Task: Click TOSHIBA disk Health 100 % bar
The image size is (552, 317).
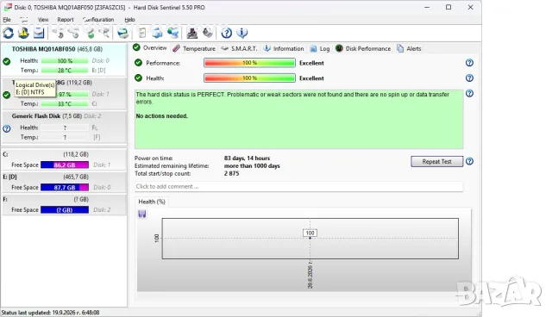Action: point(65,61)
